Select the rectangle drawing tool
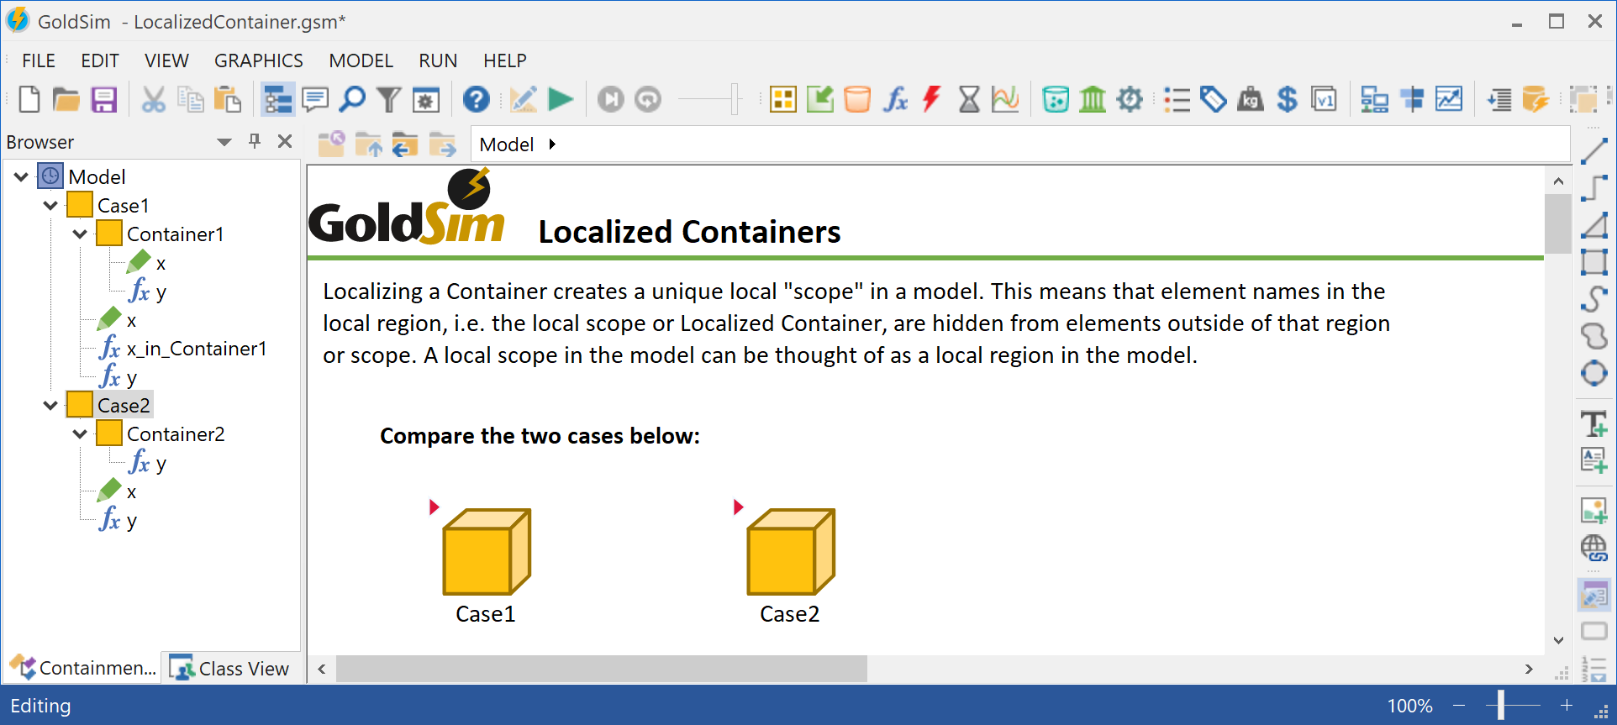 pyautogui.click(x=1593, y=262)
